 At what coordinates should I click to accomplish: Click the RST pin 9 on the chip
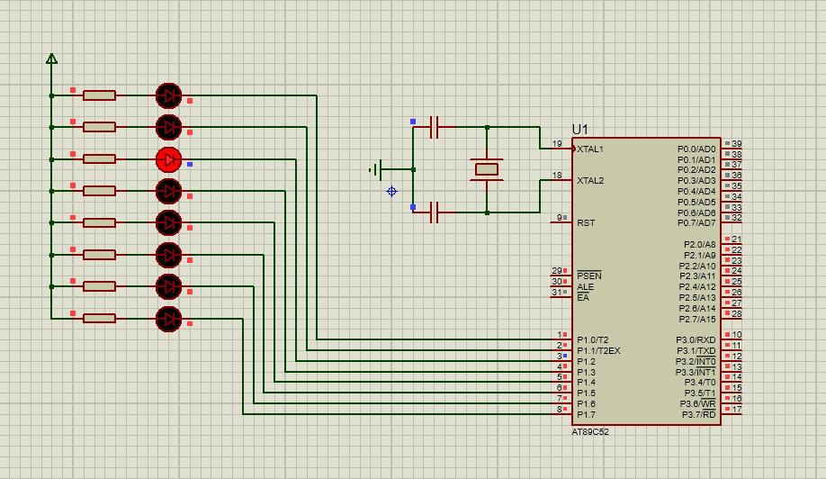pyautogui.click(x=561, y=218)
